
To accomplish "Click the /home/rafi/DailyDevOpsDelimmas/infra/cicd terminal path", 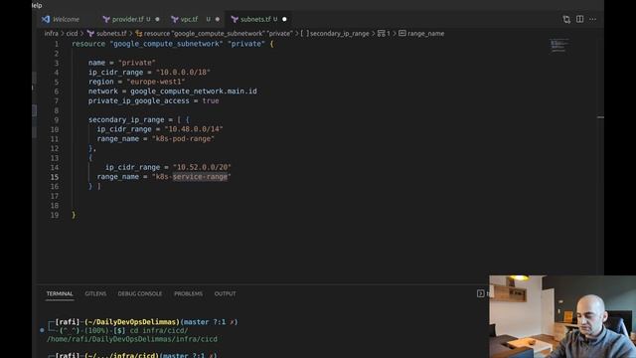I will [x=132, y=339].
